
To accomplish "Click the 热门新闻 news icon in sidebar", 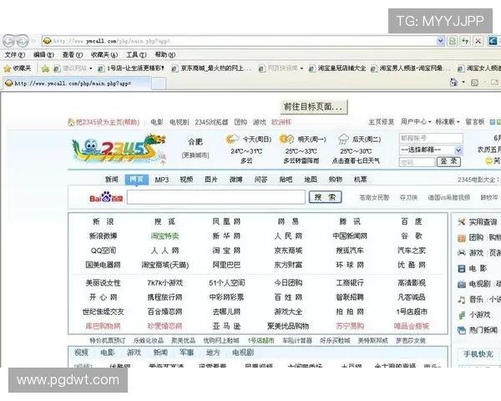I will click(x=462, y=330).
